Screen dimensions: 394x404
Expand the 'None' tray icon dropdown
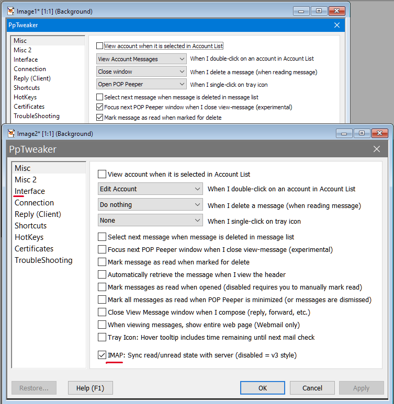pos(150,221)
